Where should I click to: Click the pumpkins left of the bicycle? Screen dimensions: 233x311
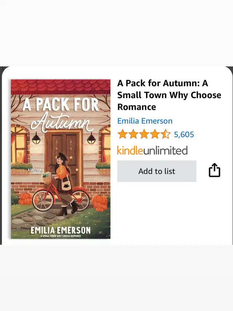tap(25, 199)
